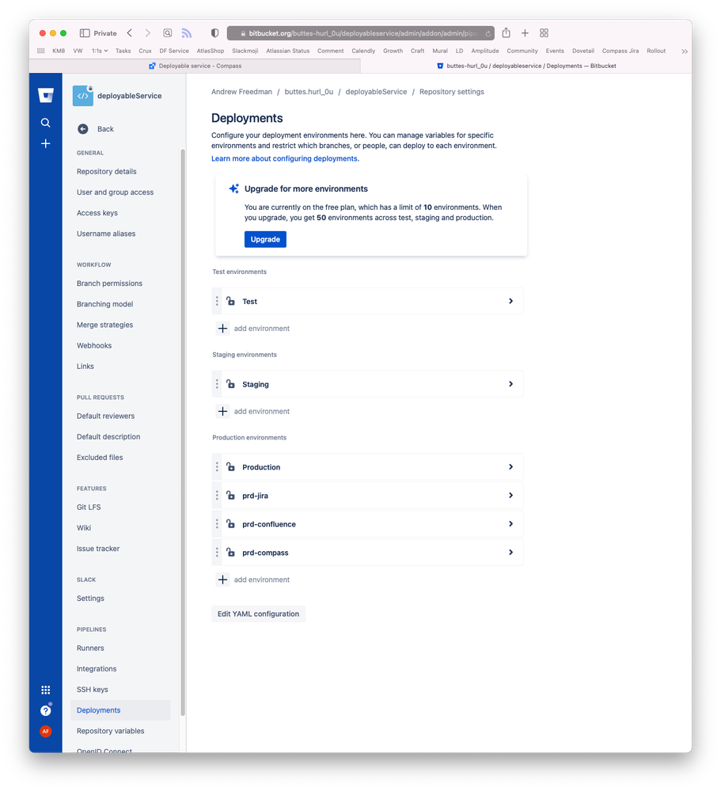Click the Safari new tab plus icon
Screen dimensions: 721x791
tap(525, 32)
